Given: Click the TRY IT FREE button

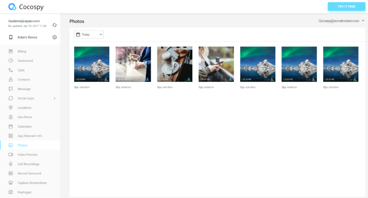Looking at the screenshot, I should [x=346, y=6].
